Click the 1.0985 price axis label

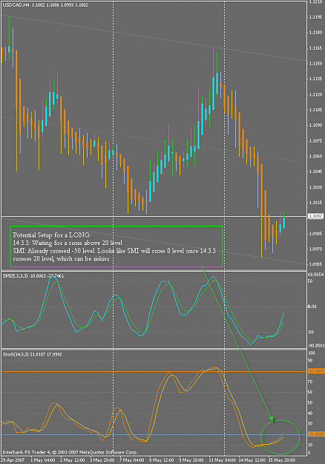point(315,234)
